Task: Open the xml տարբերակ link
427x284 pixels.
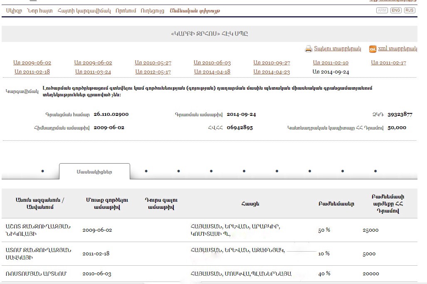Action: coord(397,49)
